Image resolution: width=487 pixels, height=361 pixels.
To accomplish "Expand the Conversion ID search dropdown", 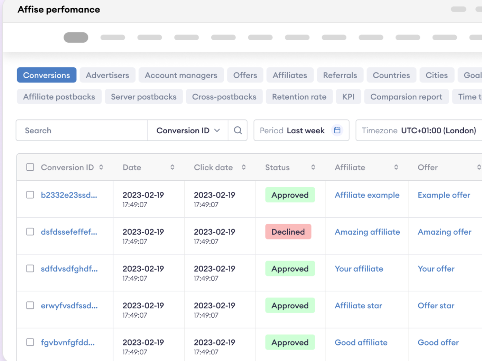I will [x=188, y=131].
